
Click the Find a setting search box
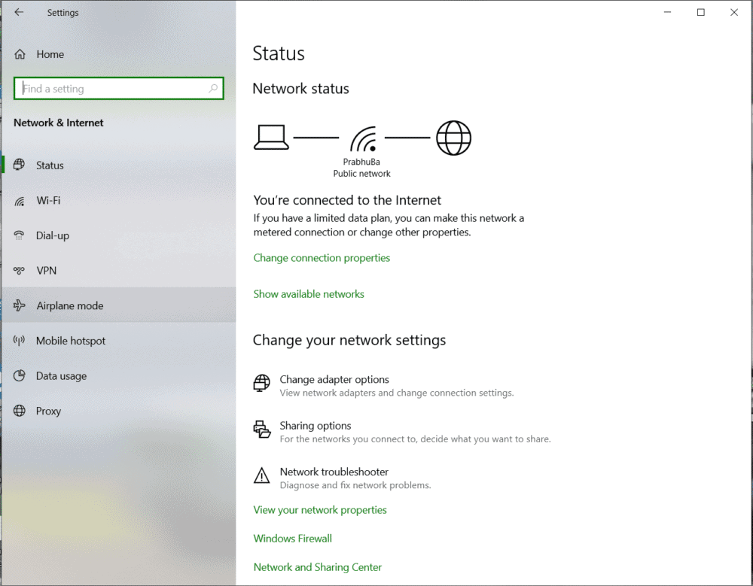118,88
